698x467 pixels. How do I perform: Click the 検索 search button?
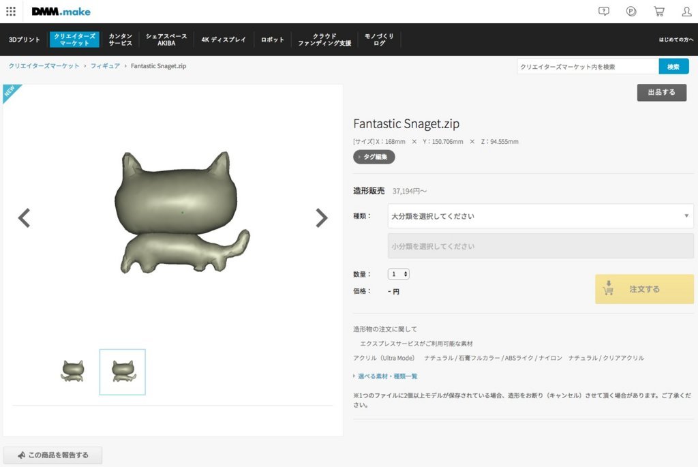coord(673,66)
